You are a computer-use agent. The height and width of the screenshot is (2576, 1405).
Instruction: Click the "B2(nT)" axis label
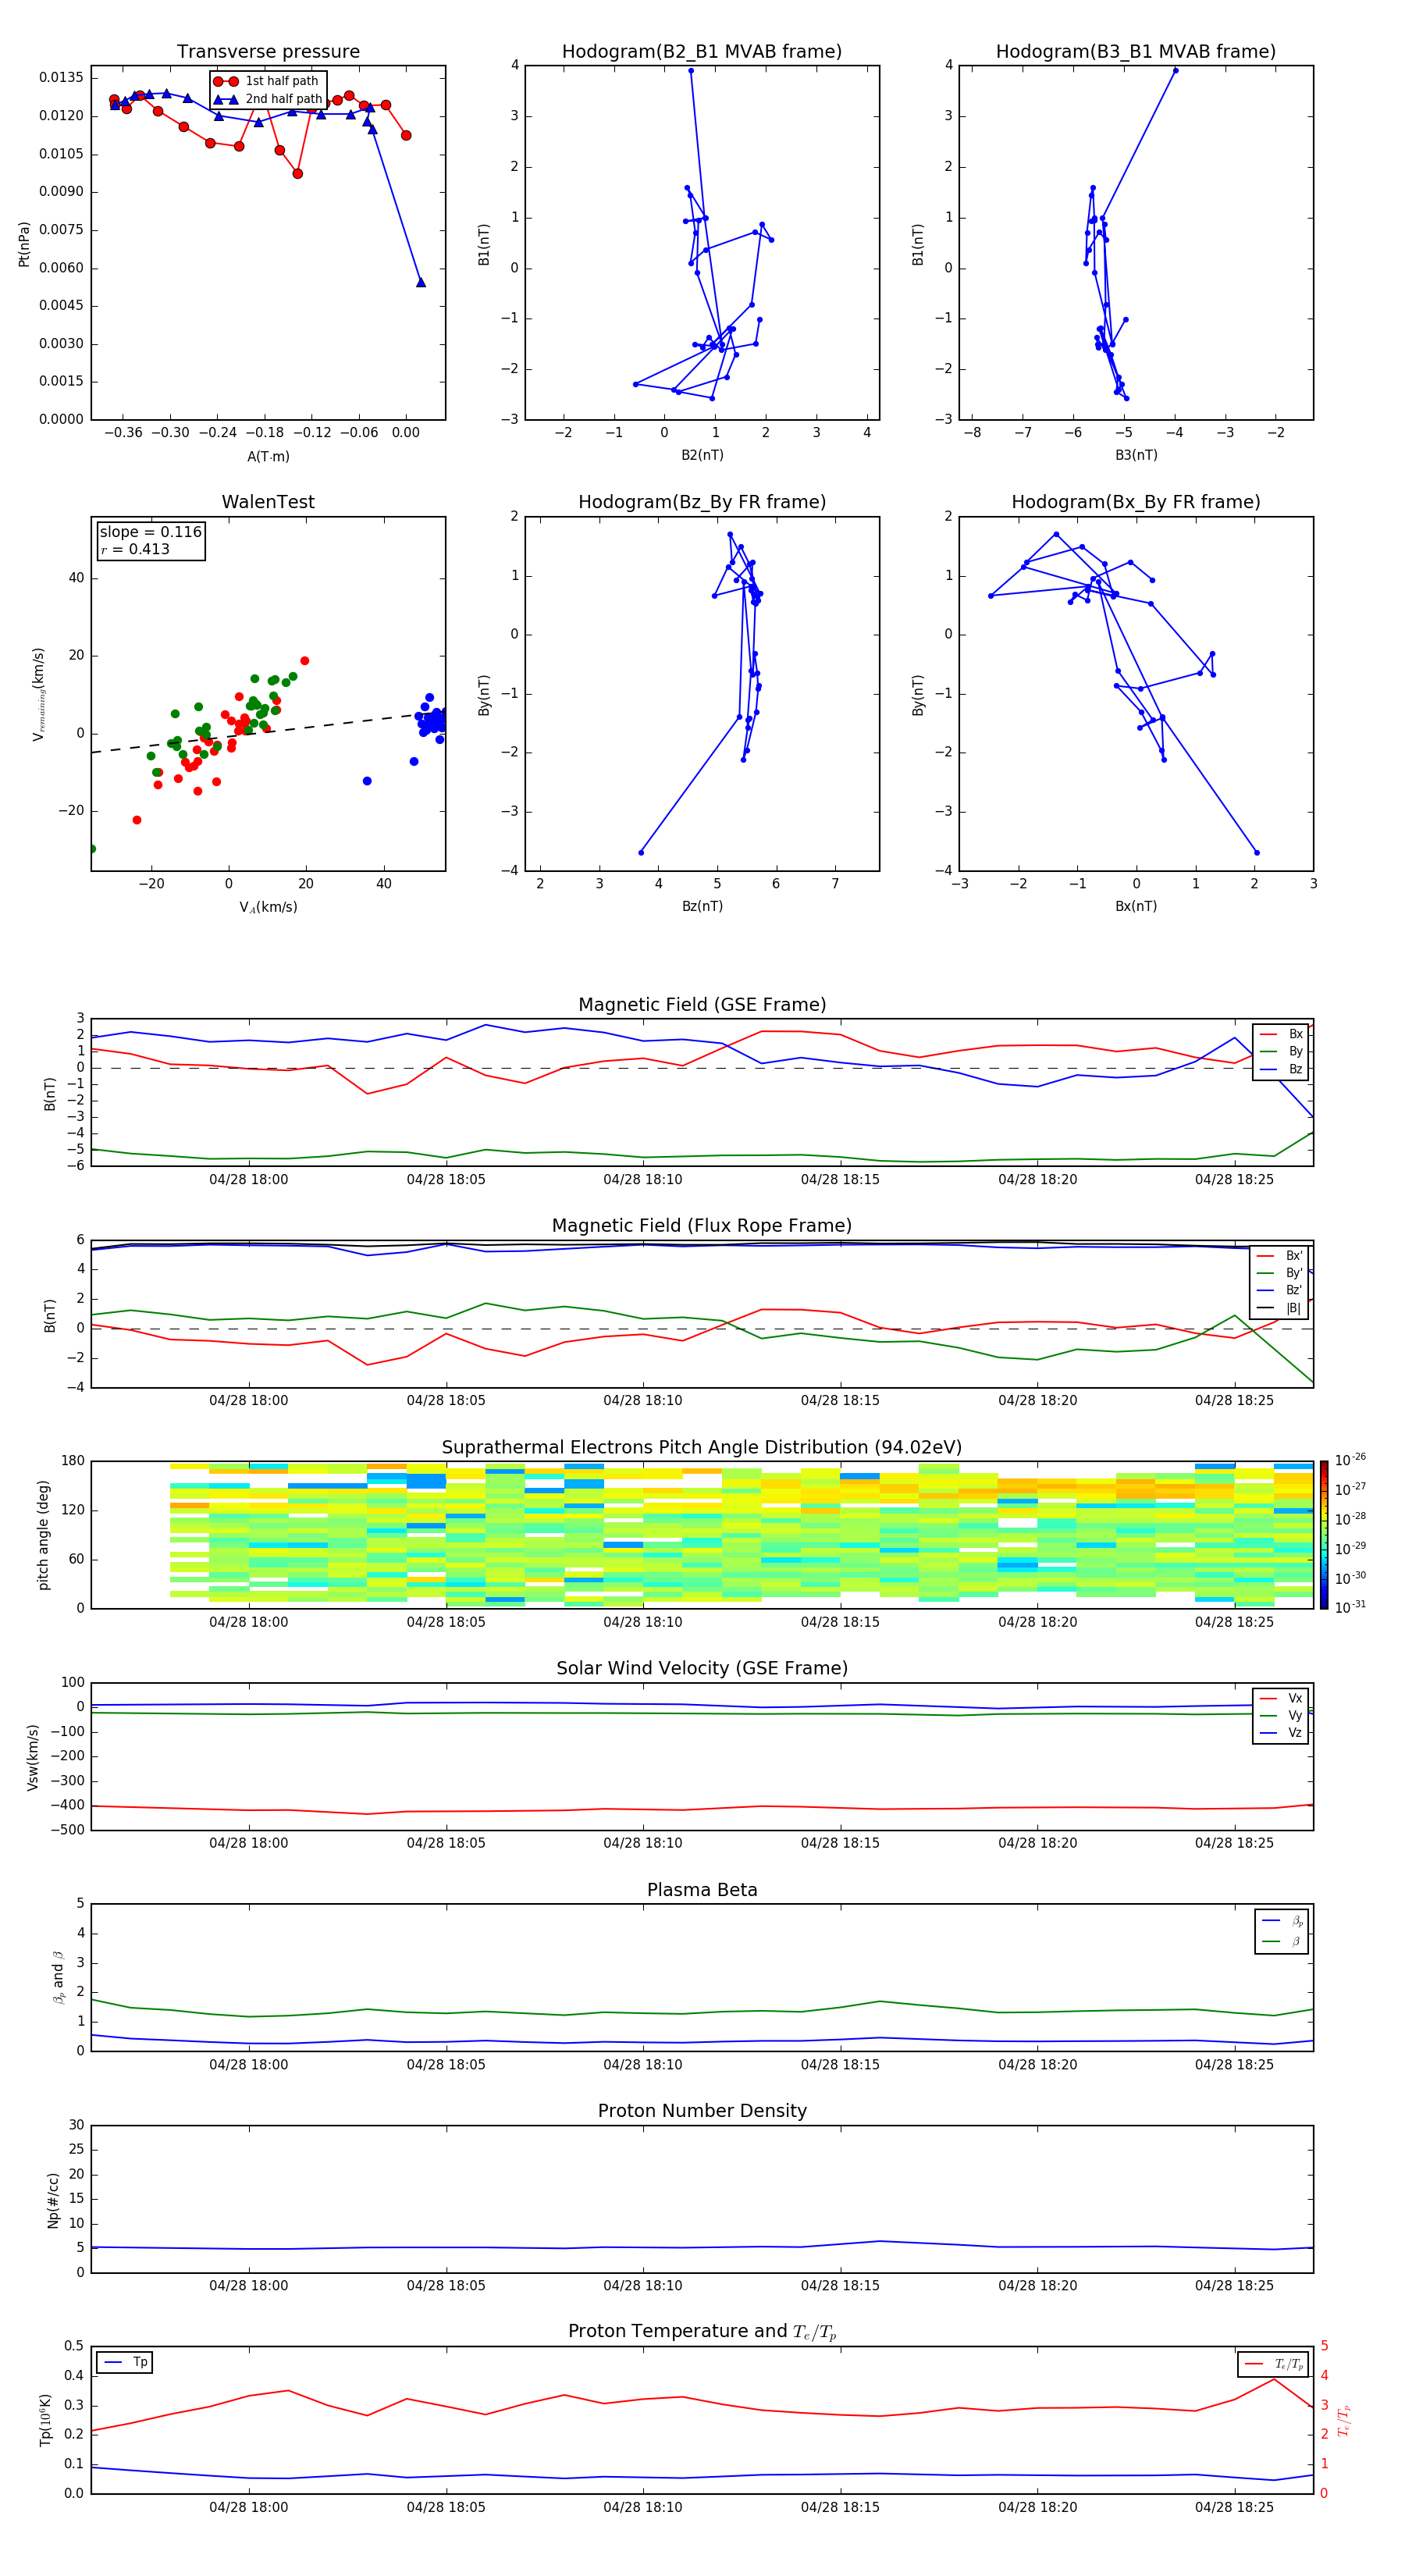[x=702, y=455]
